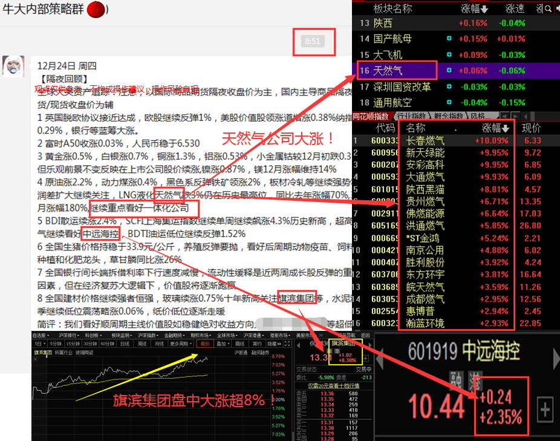Viewport: 560px width, 441px height.
Task: Click the plus icon on 国产航母 row
Action: (449, 38)
